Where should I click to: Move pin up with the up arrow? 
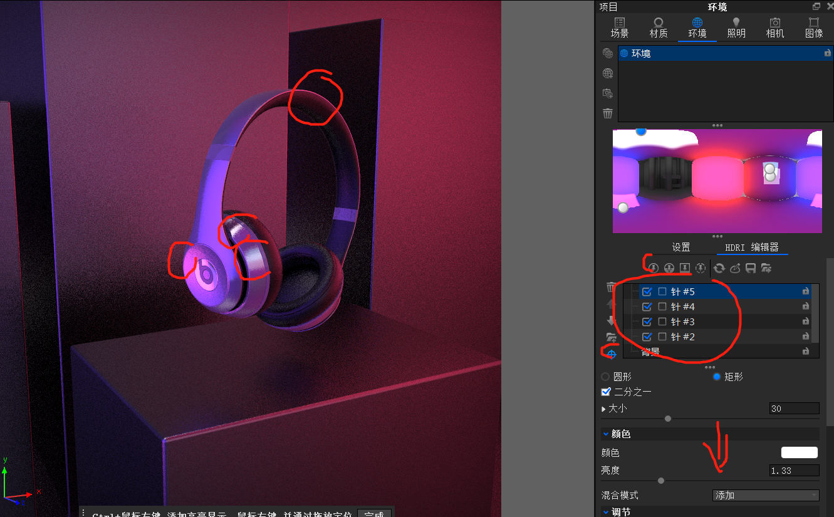tap(612, 304)
